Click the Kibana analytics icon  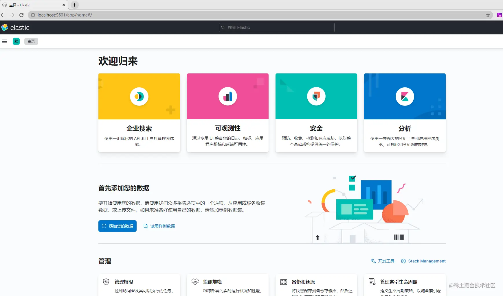coord(405,97)
